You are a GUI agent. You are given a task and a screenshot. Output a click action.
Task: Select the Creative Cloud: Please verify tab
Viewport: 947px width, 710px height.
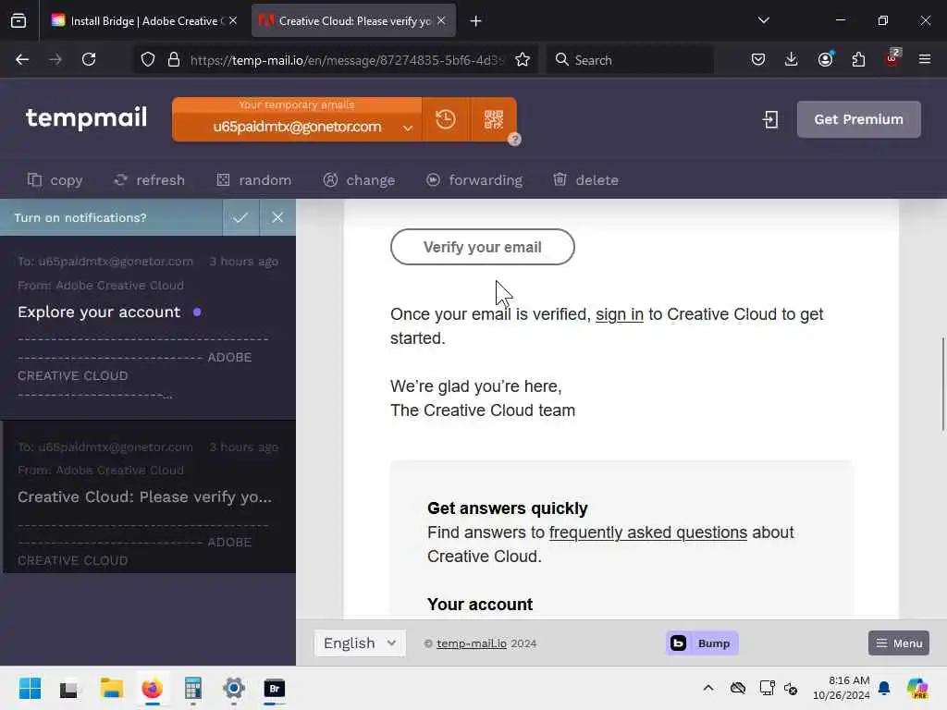pyautogui.click(x=353, y=21)
